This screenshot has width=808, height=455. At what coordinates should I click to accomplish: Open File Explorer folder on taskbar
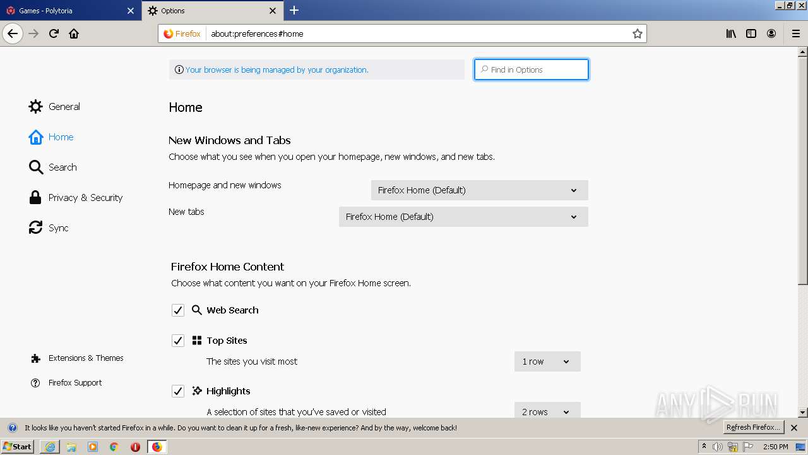[x=71, y=447]
